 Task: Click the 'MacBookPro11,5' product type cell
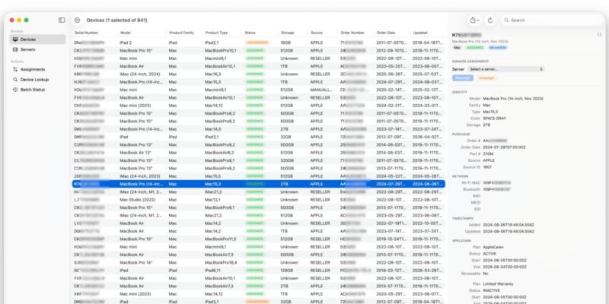point(220,239)
